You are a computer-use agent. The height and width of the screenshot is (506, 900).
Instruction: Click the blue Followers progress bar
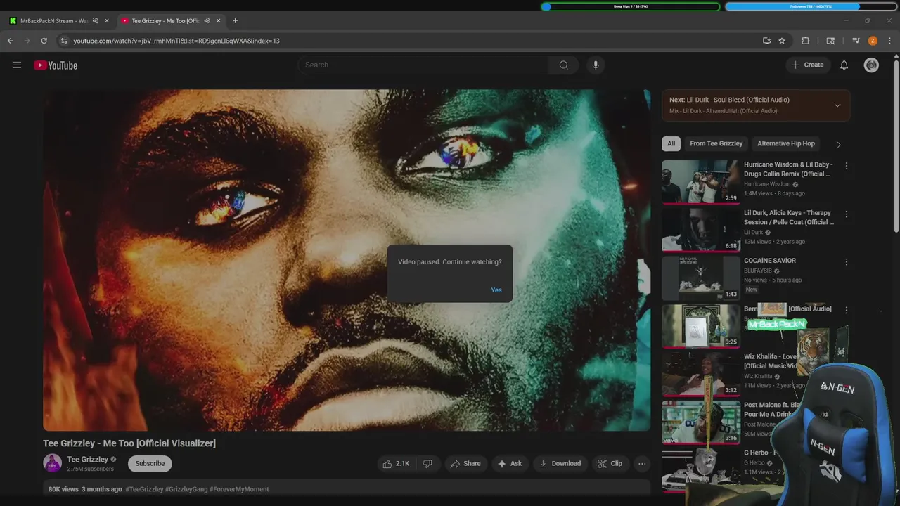point(811,6)
